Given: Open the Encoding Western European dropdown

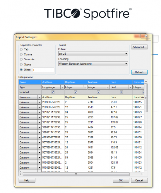Looking at the screenshot, I should [x=93, y=64].
